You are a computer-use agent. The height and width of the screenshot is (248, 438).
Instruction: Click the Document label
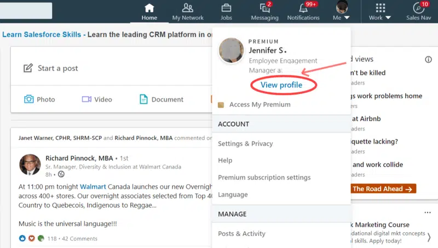pyautogui.click(x=168, y=99)
